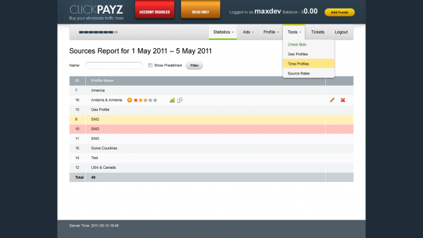Viewport: 423px width, 238px height.
Task: Sort by the ID column header
Action: pos(77,81)
